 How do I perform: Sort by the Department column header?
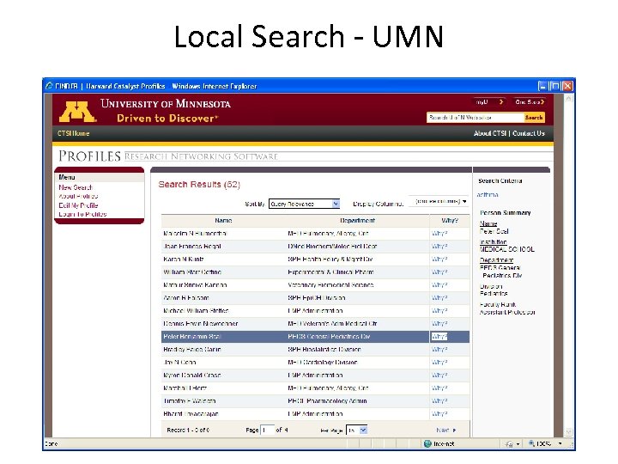coord(357,221)
